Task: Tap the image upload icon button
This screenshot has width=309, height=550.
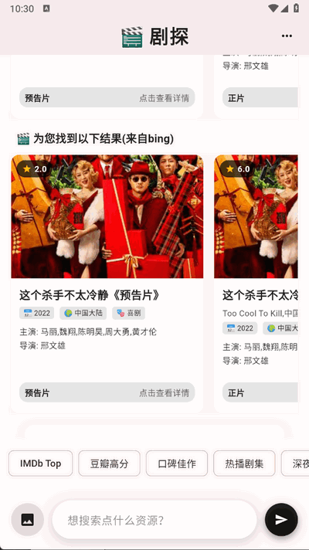Action: (x=27, y=519)
